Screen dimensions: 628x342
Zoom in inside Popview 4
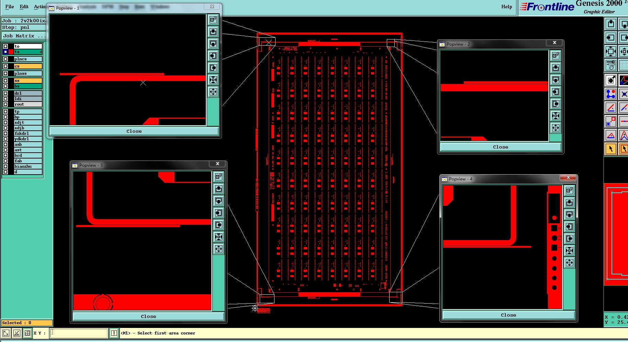point(569,251)
